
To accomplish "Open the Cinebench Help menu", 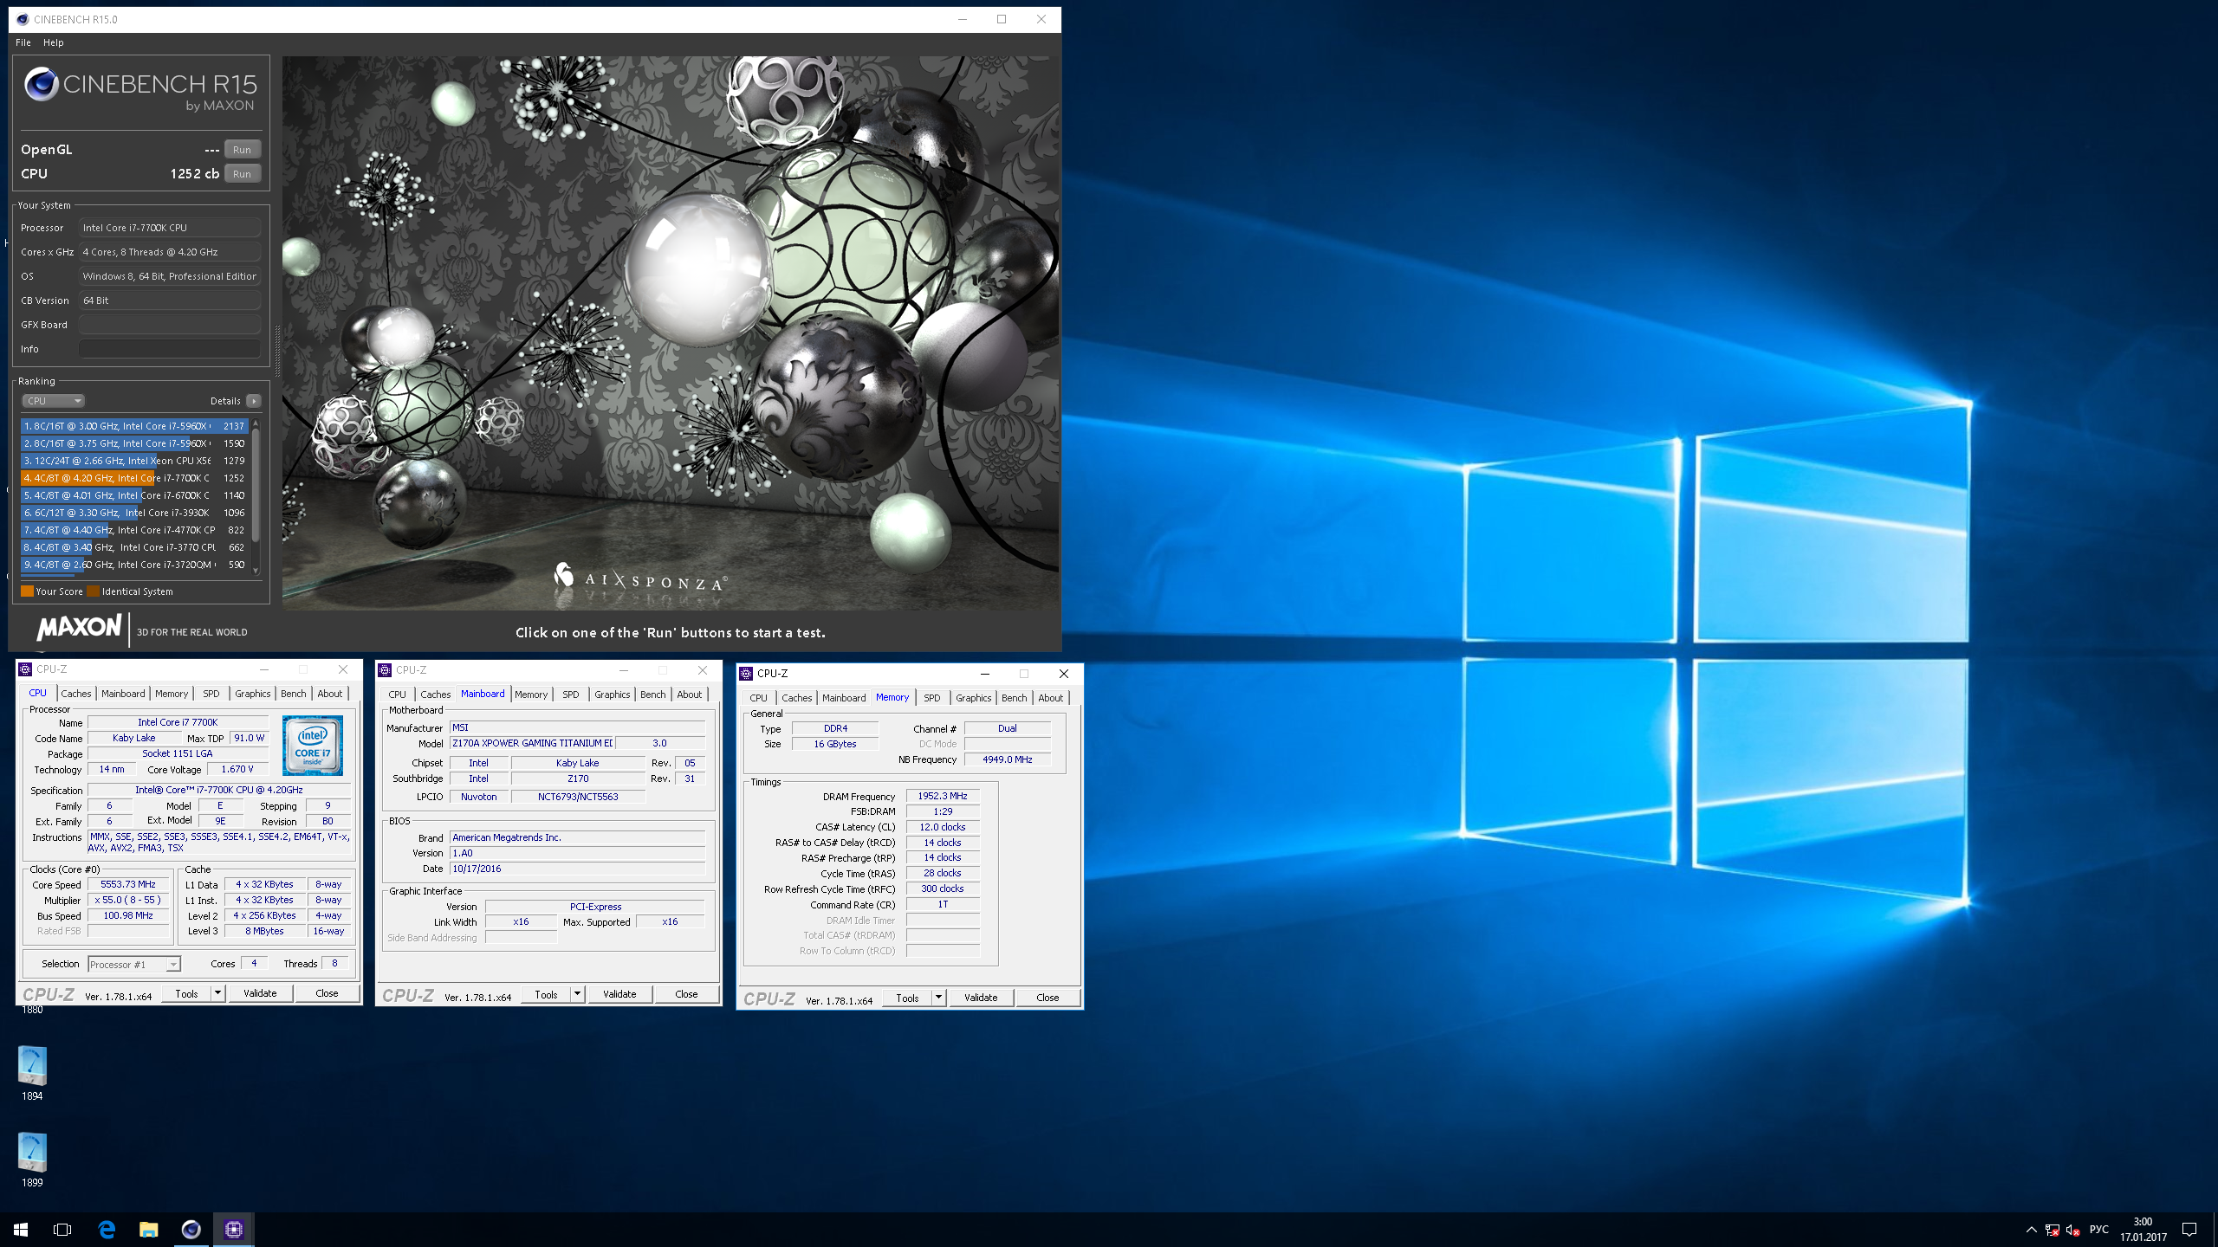I will (54, 42).
